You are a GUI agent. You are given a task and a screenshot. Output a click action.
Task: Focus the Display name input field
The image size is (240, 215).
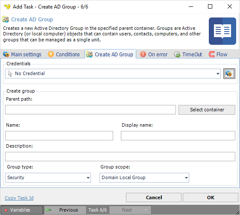(x=178, y=136)
